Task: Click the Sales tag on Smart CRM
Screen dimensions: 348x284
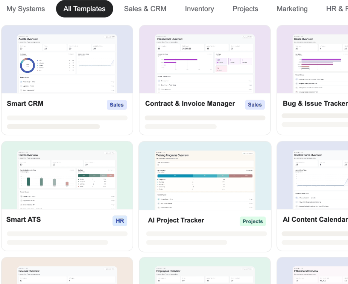Action: (117, 105)
